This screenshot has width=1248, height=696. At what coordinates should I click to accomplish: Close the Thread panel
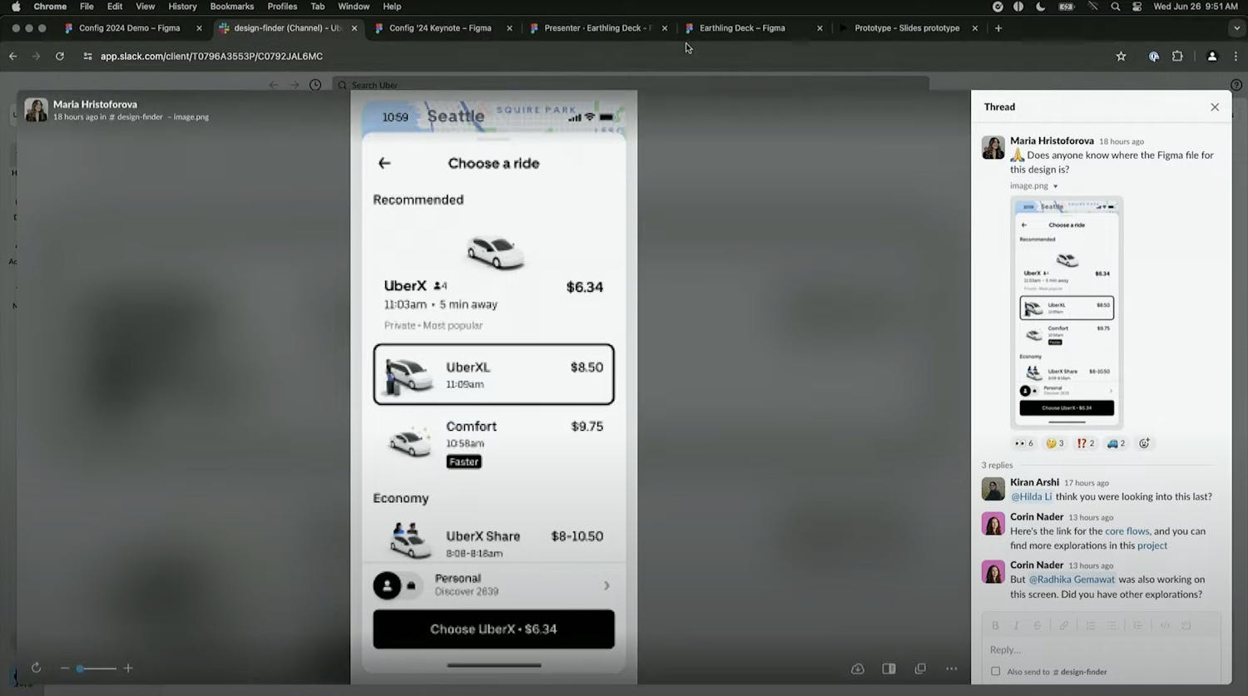pos(1215,107)
